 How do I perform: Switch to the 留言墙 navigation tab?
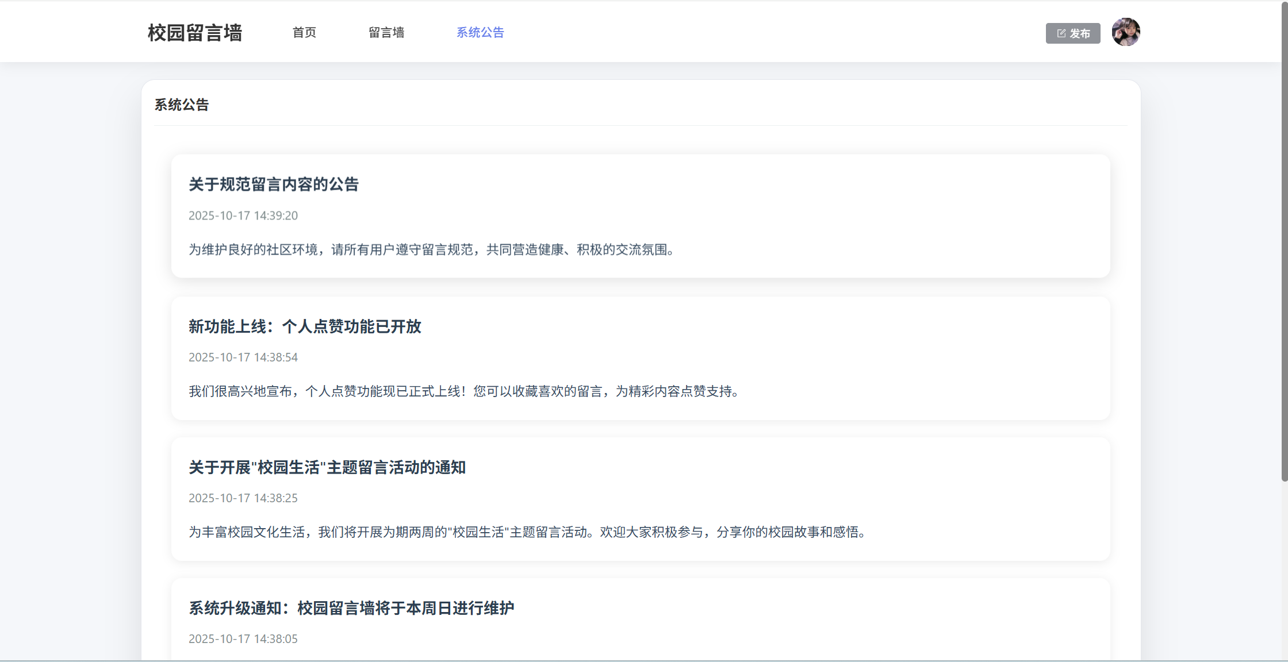386,33
